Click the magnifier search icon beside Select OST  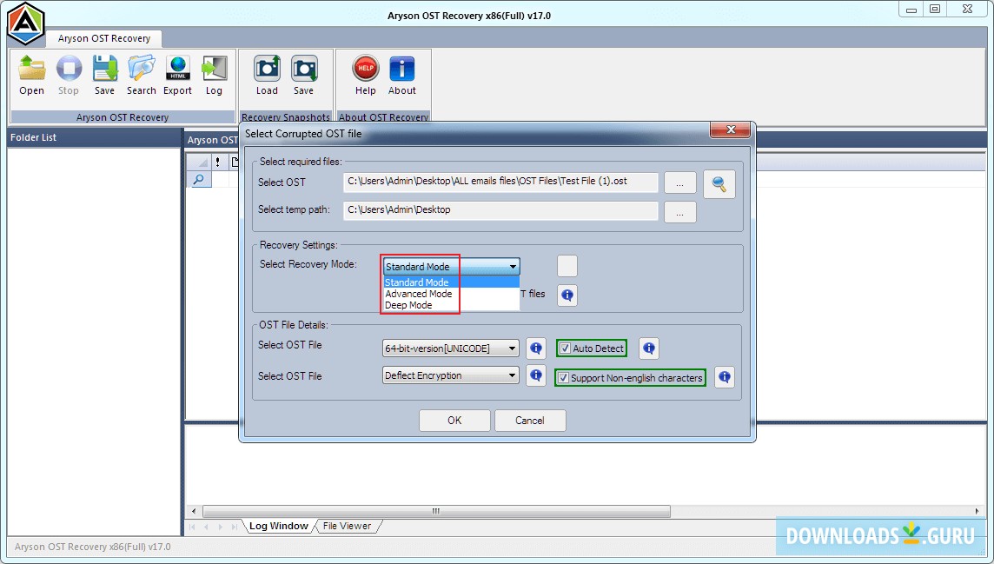(719, 183)
